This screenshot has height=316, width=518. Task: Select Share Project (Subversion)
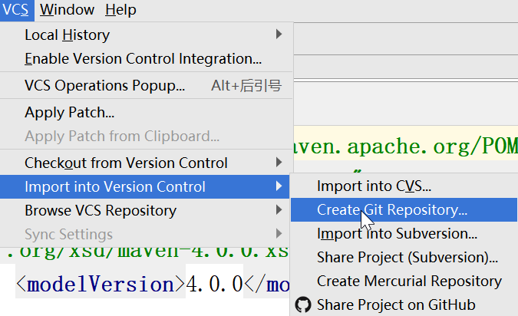click(x=407, y=257)
